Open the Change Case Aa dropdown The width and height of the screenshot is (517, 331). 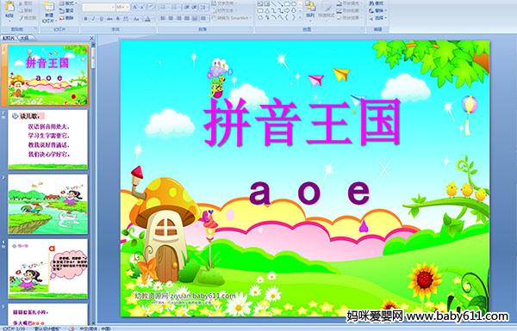[137, 19]
